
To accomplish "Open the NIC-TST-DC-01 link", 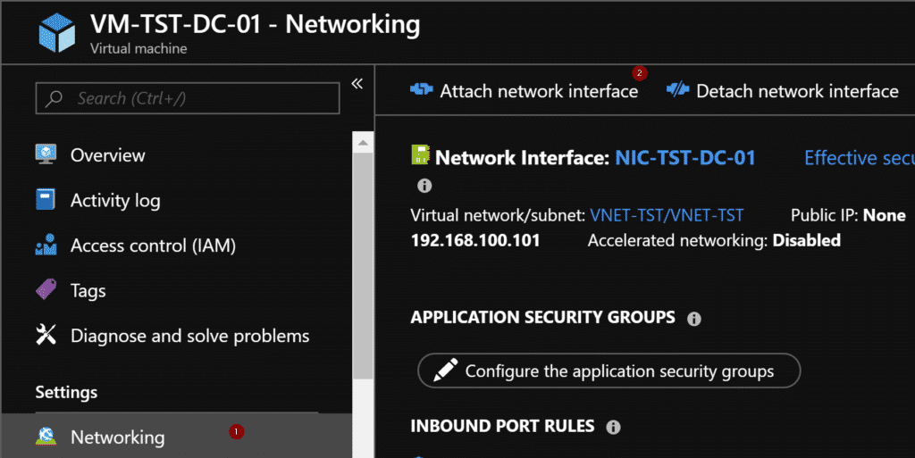I will [685, 157].
